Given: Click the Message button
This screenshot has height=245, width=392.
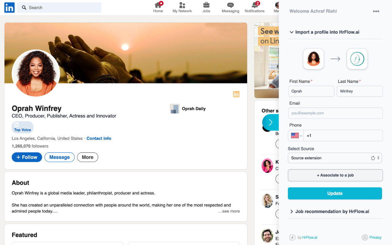Looking at the screenshot, I should point(59,157).
